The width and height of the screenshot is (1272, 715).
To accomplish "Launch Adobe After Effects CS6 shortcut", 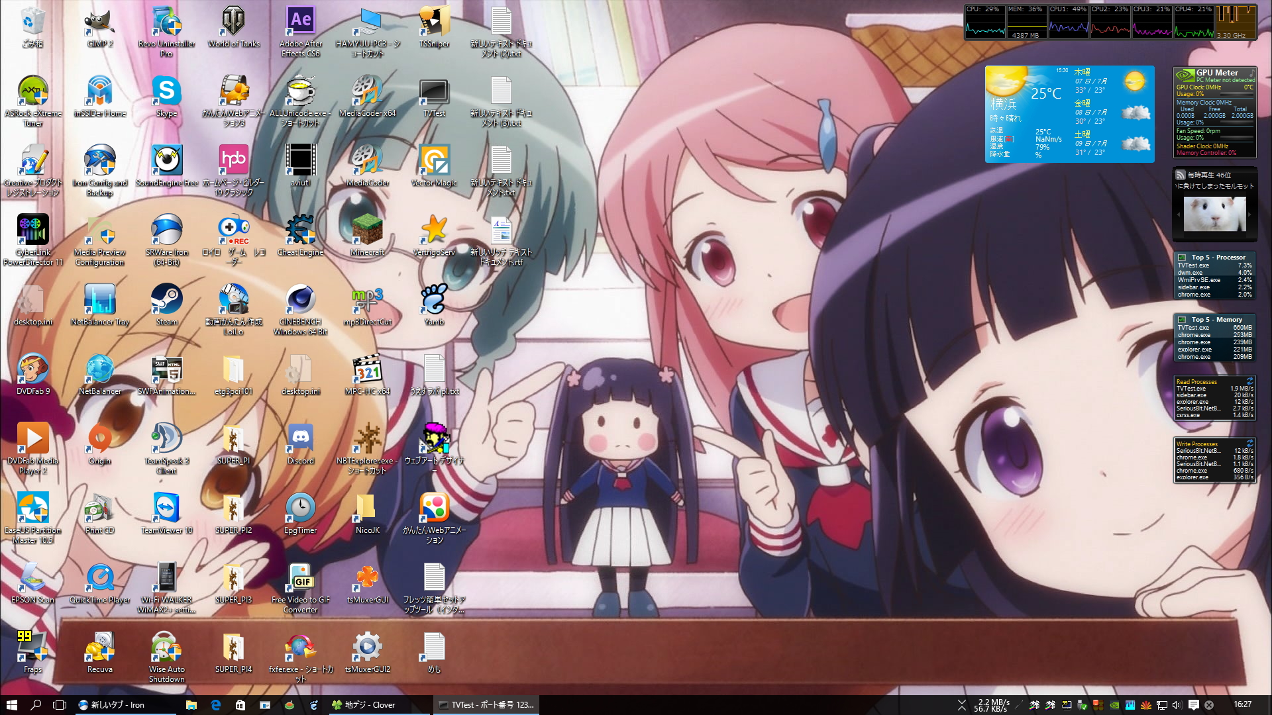I will pyautogui.click(x=300, y=21).
